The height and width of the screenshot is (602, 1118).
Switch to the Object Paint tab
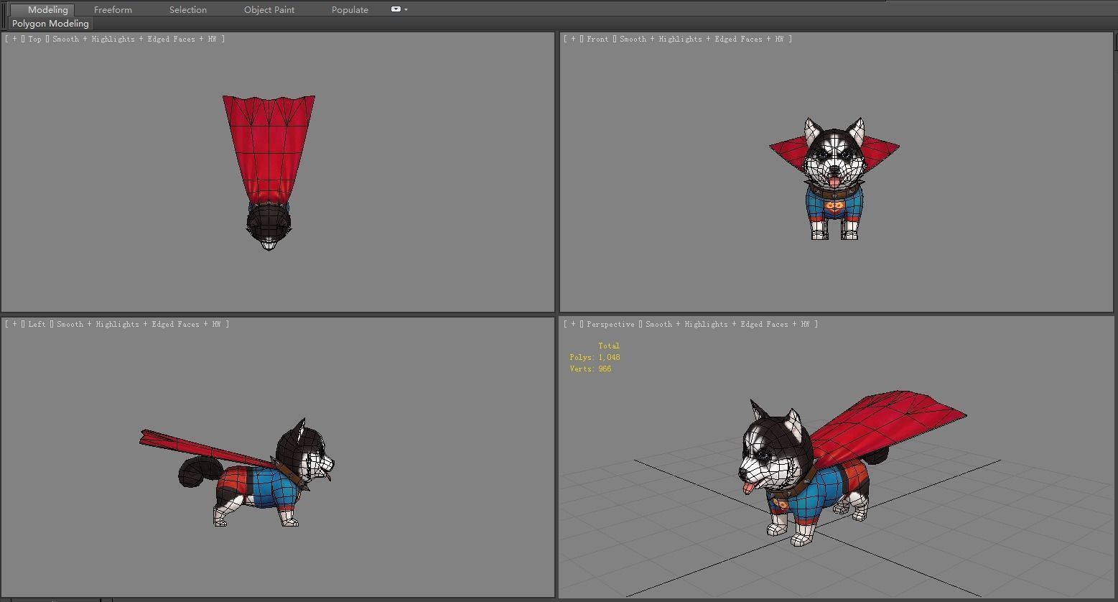click(x=269, y=9)
